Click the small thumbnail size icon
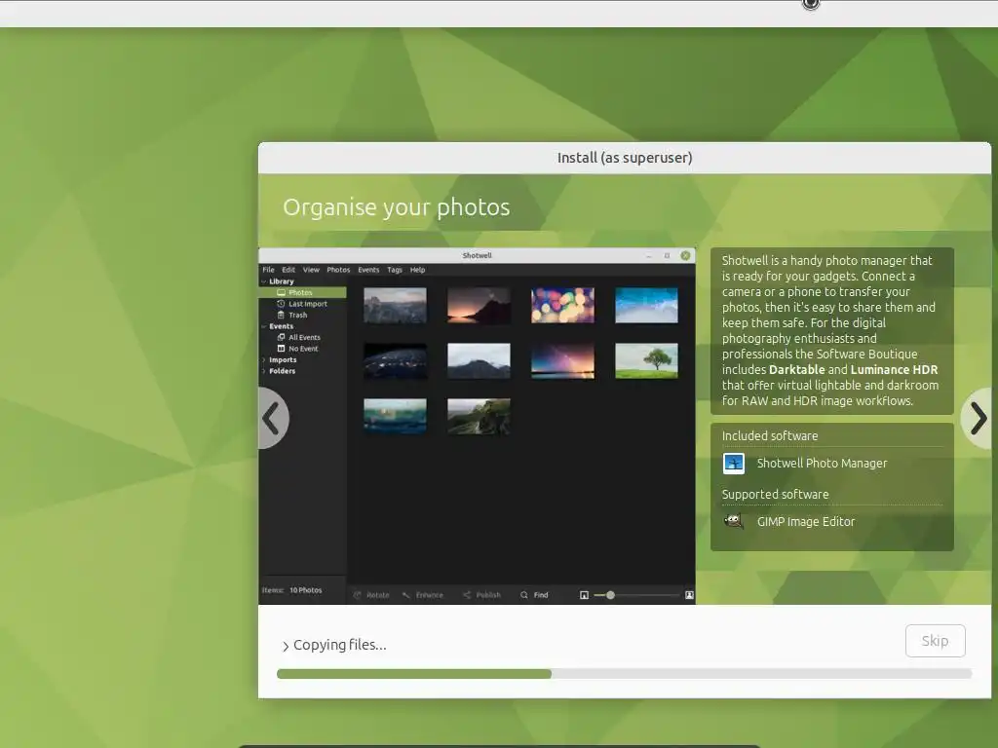This screenshot has height=748, width=998. [x=585, y=595]
